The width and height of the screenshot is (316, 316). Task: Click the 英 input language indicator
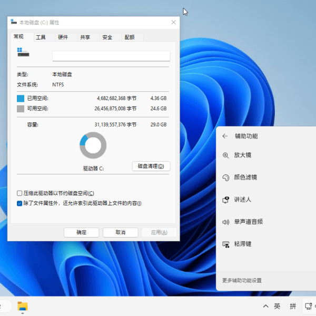277,307
